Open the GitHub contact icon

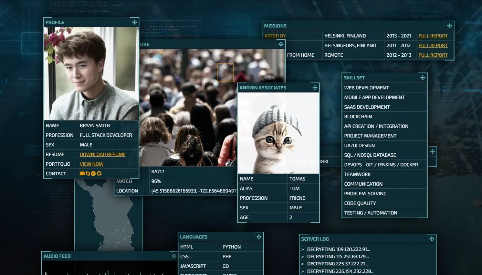99,174
